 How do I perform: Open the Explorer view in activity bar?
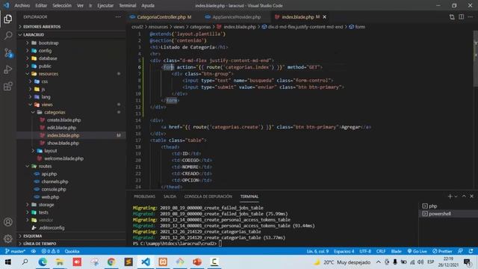click(x=8, y=19)
